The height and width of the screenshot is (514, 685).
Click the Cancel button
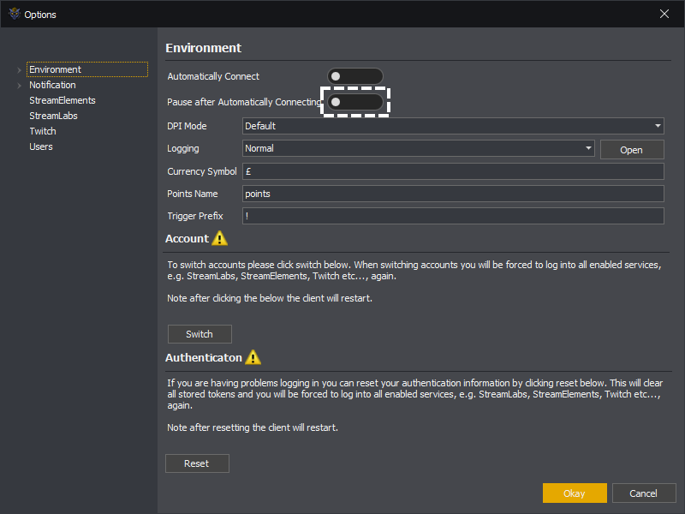coord(644,493)
